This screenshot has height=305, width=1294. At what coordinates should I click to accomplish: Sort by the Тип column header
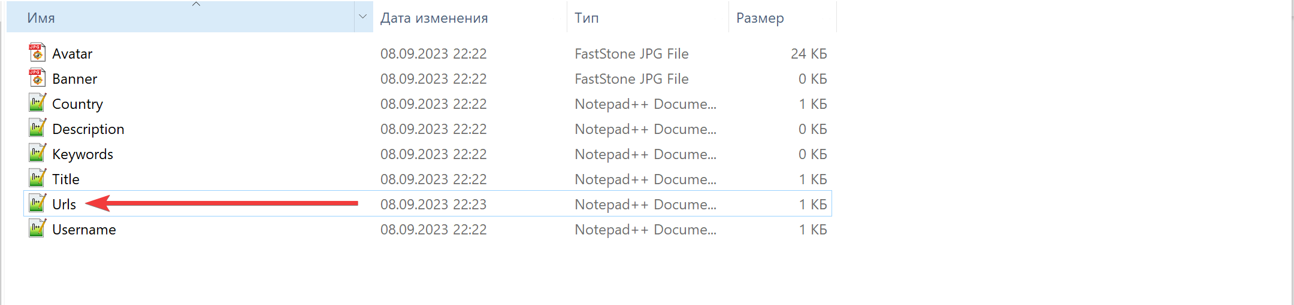coord(586,18)
